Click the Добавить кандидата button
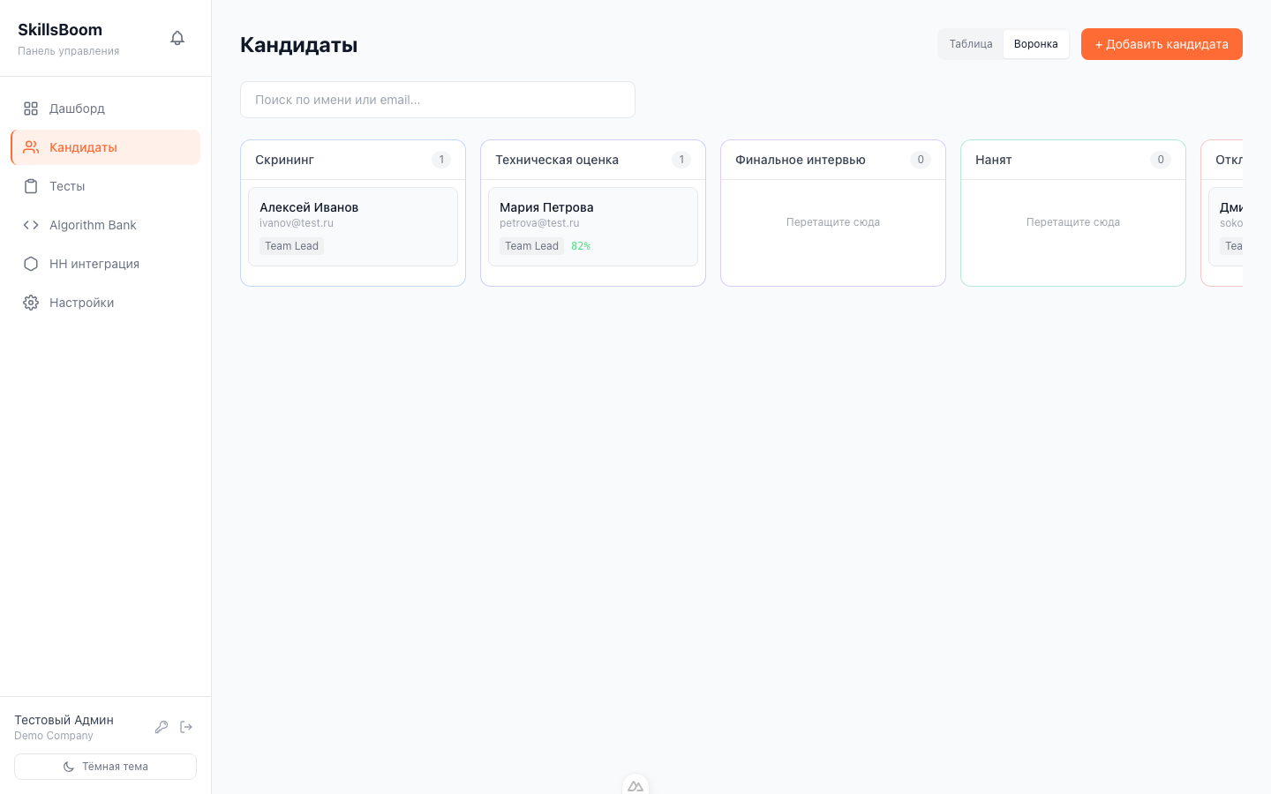This screenshot has height=794, width=1271. [1162, 44]
